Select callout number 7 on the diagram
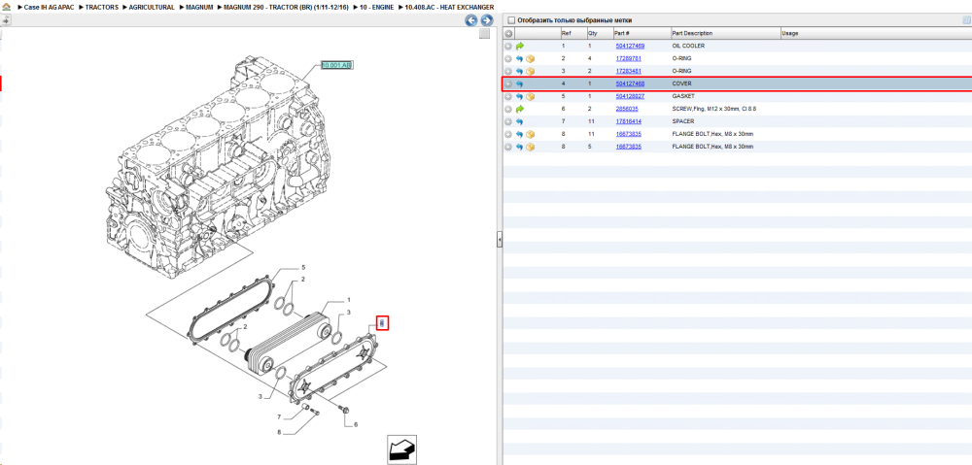The height and width of the screenshot is (465, 972). click(279, 416)
